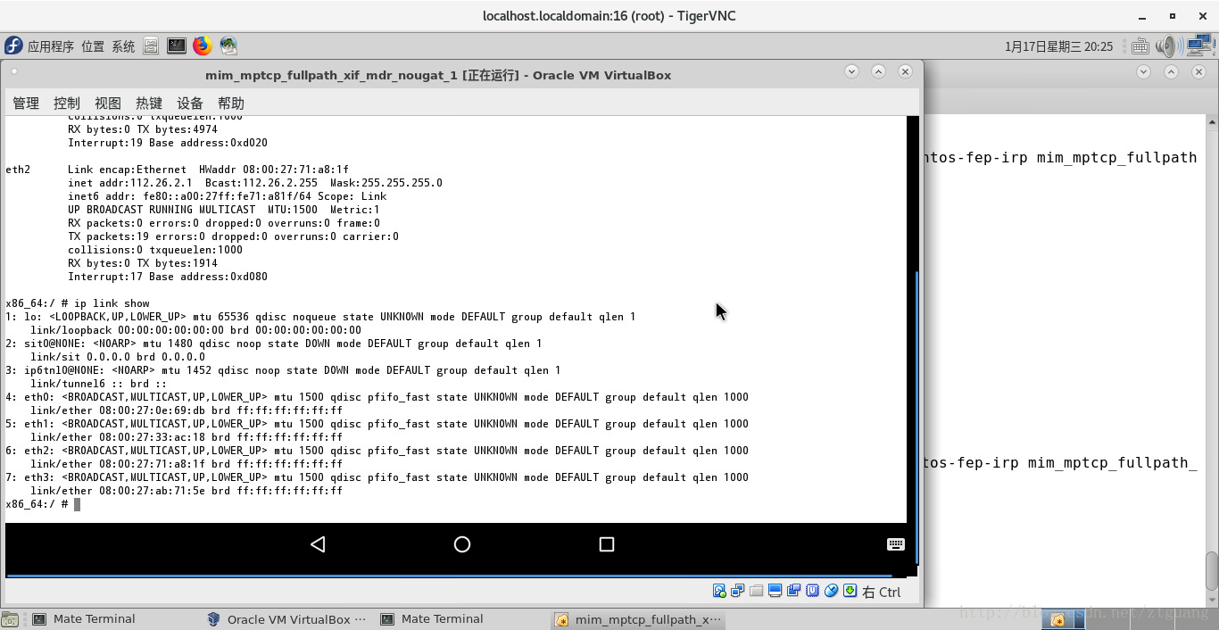Screen dimensions: 1219x630
Task: Click the 'inet addr:112.26.2.1' text
Action: click(x=130, y=183)
